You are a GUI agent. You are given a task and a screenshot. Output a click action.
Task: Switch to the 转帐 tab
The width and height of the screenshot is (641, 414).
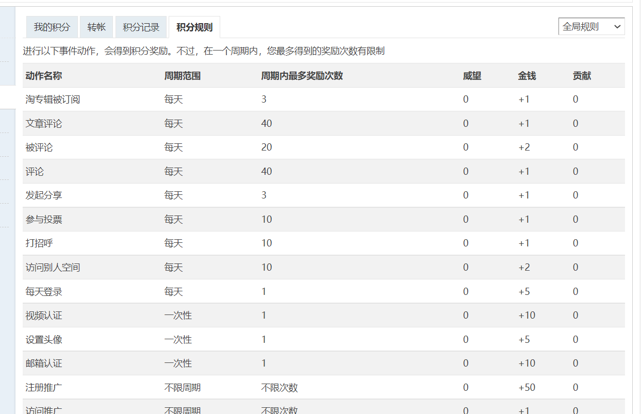point(96,27)
